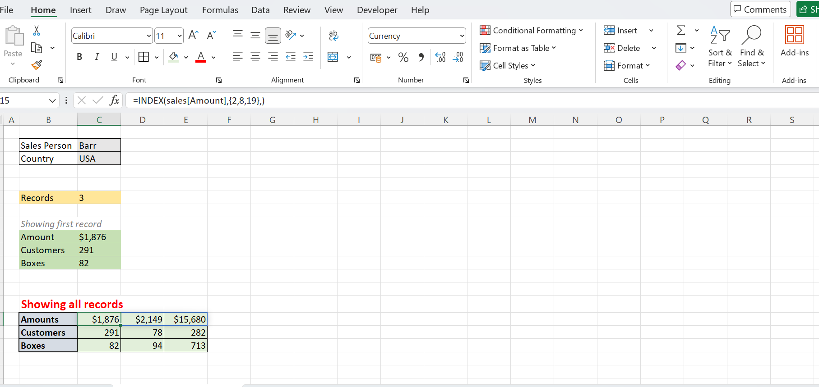Click the Paste clipboard icon
This screenshot has width=819, height=387.
(14, 36)
